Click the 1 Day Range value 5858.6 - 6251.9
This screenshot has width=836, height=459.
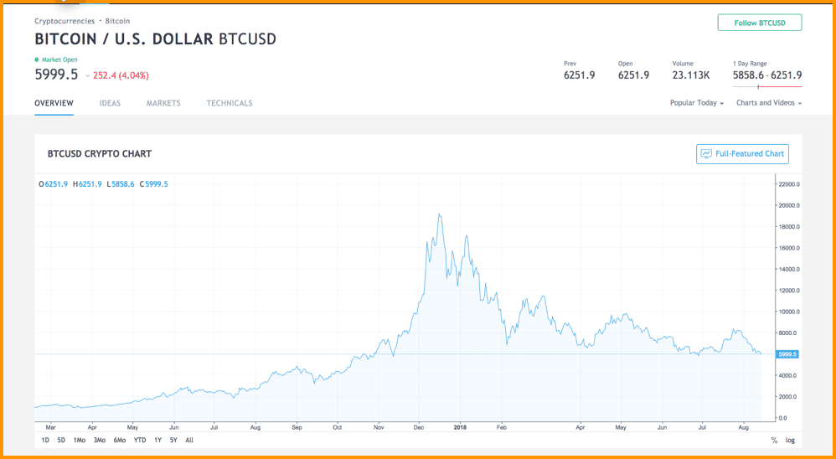point(767,75)
